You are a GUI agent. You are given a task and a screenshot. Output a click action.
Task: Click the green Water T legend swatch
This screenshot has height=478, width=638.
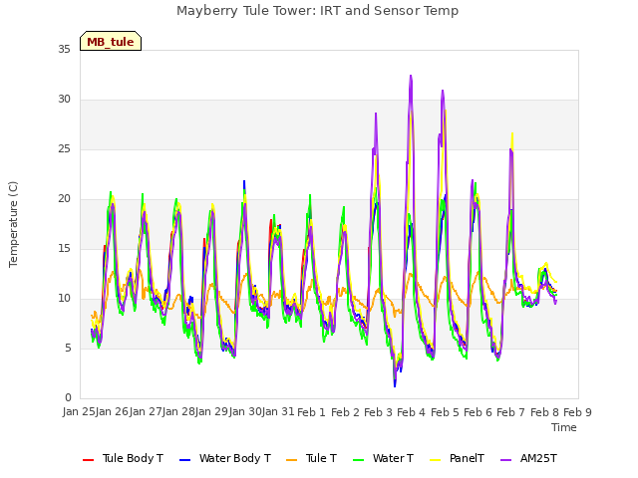[359, 460]
